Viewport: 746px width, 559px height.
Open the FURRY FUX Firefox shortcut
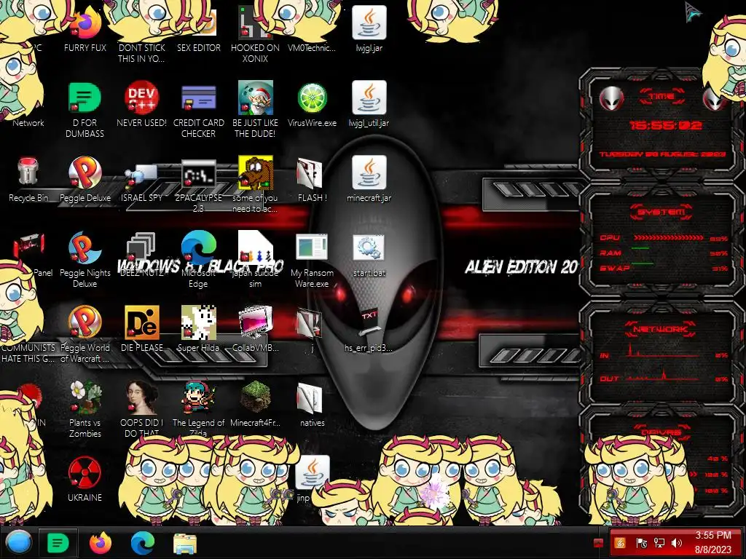pos(85,24)
